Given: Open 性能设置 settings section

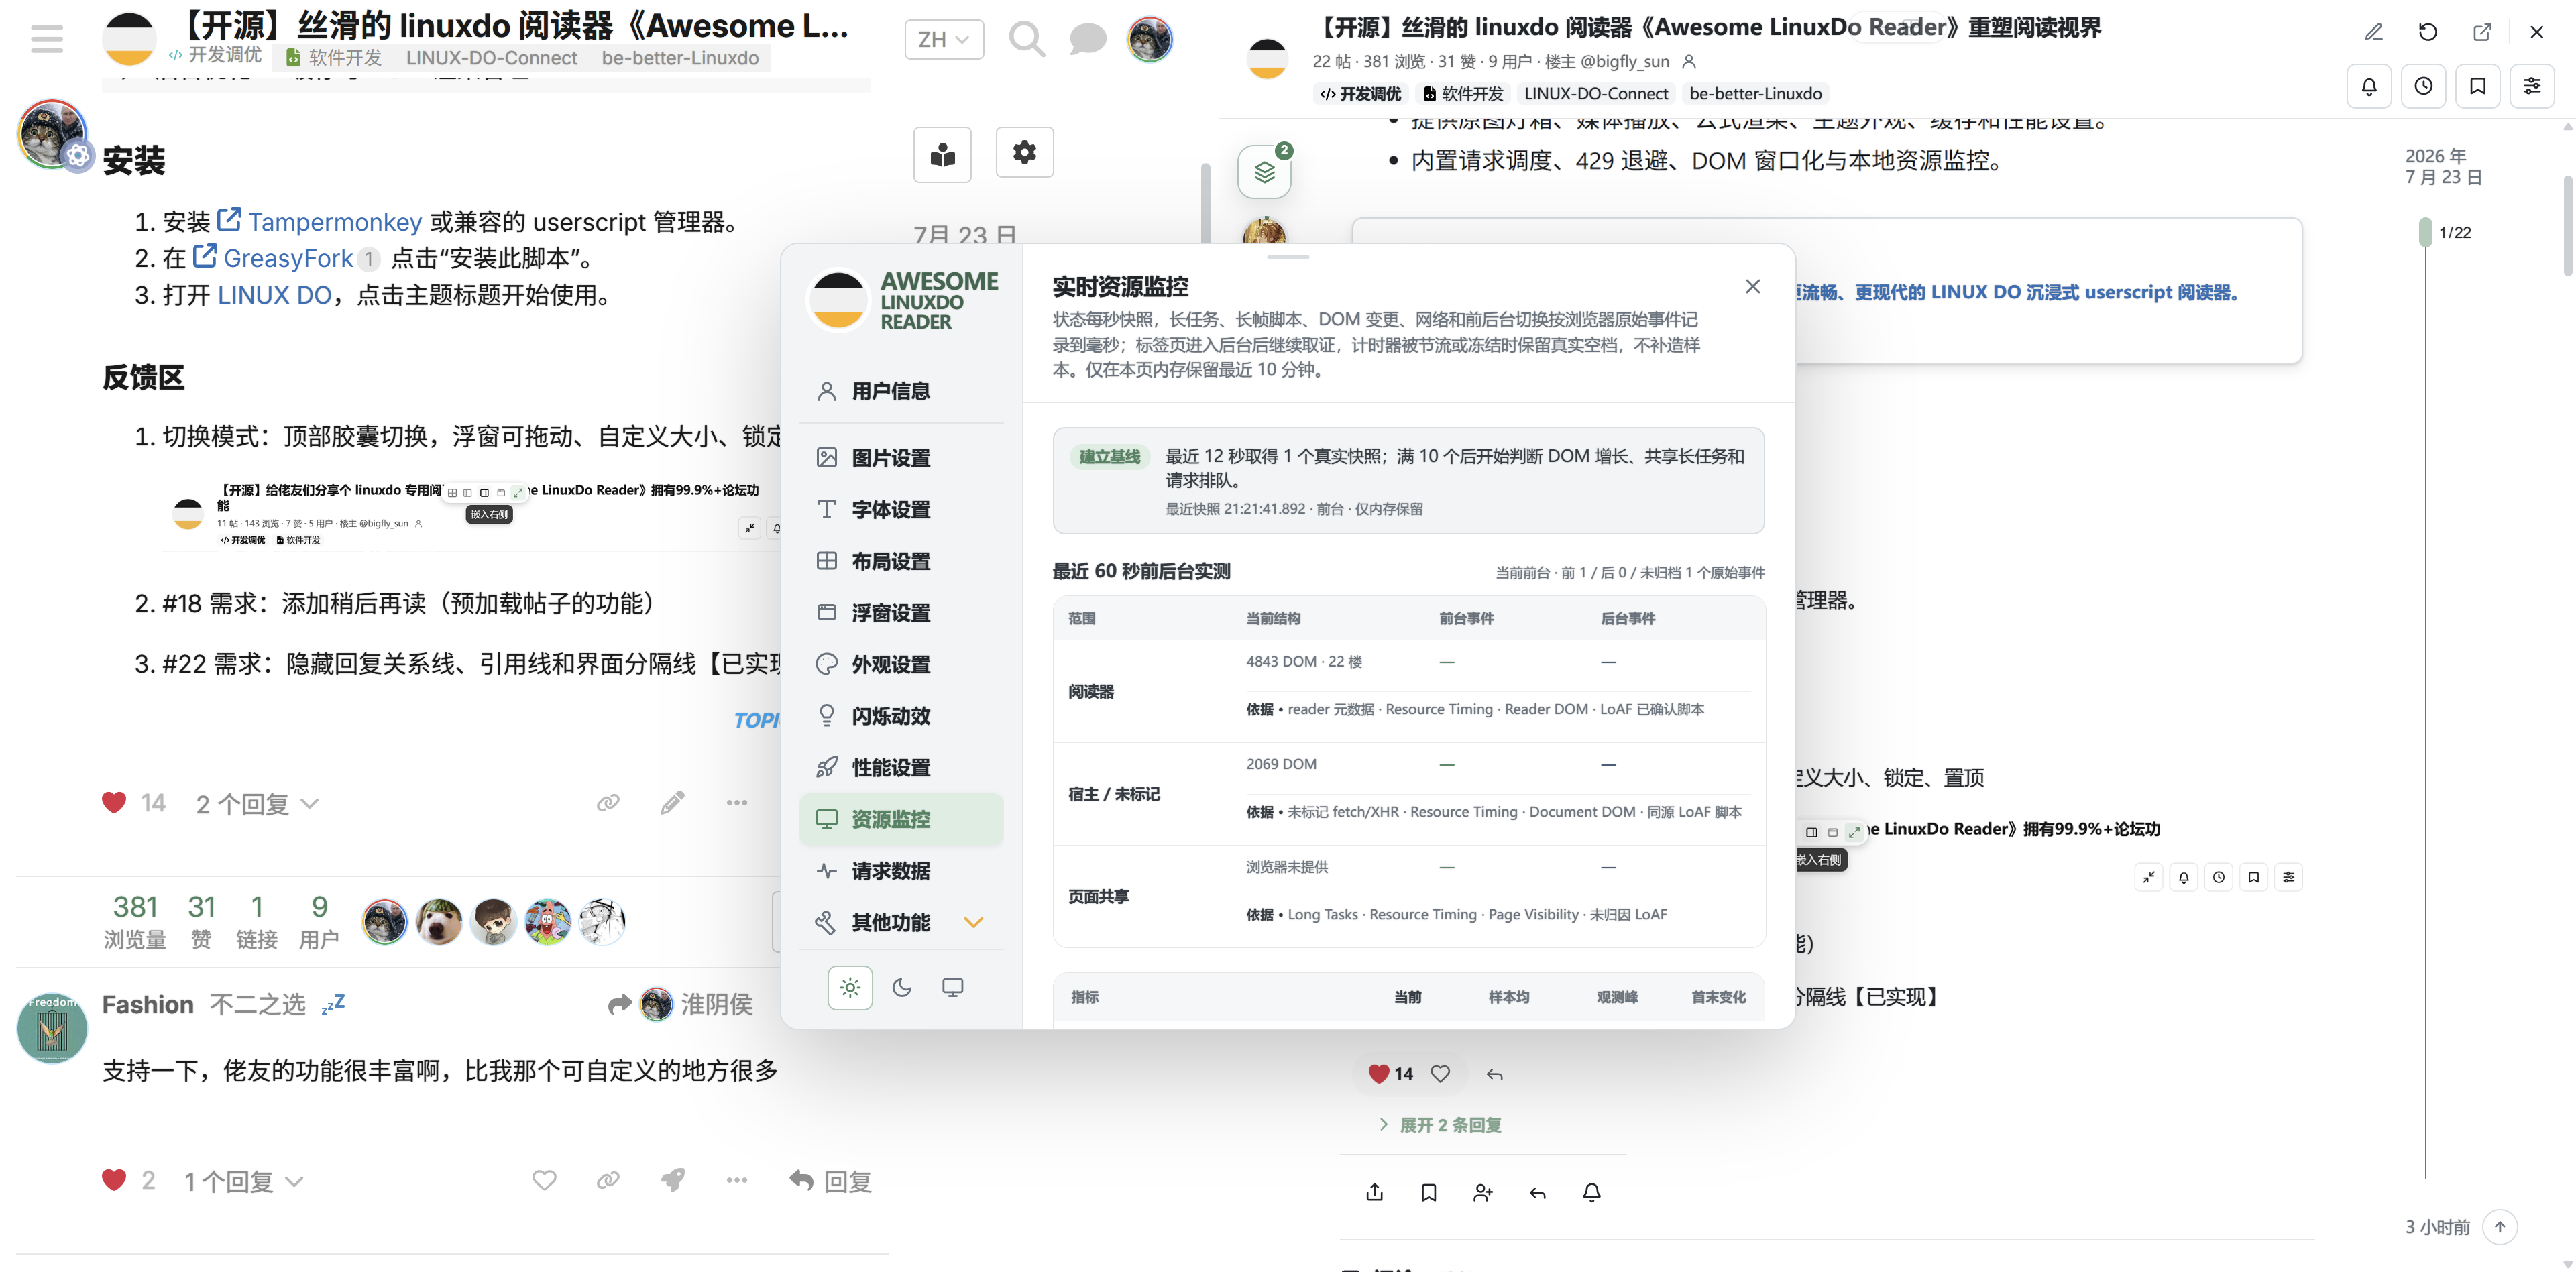Looking at the screenshot, I should (901, 767).
